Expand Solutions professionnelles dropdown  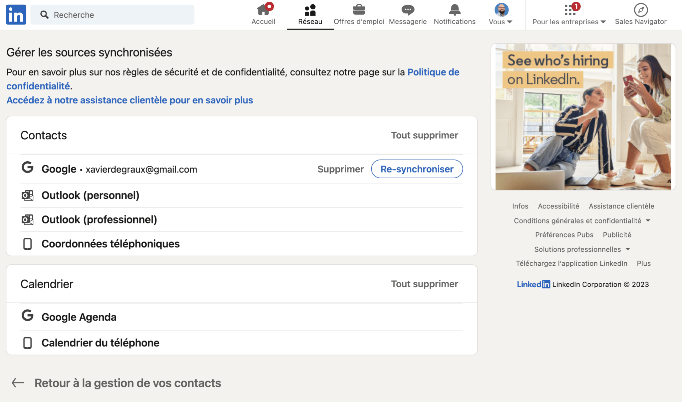[x=582, y=249]
